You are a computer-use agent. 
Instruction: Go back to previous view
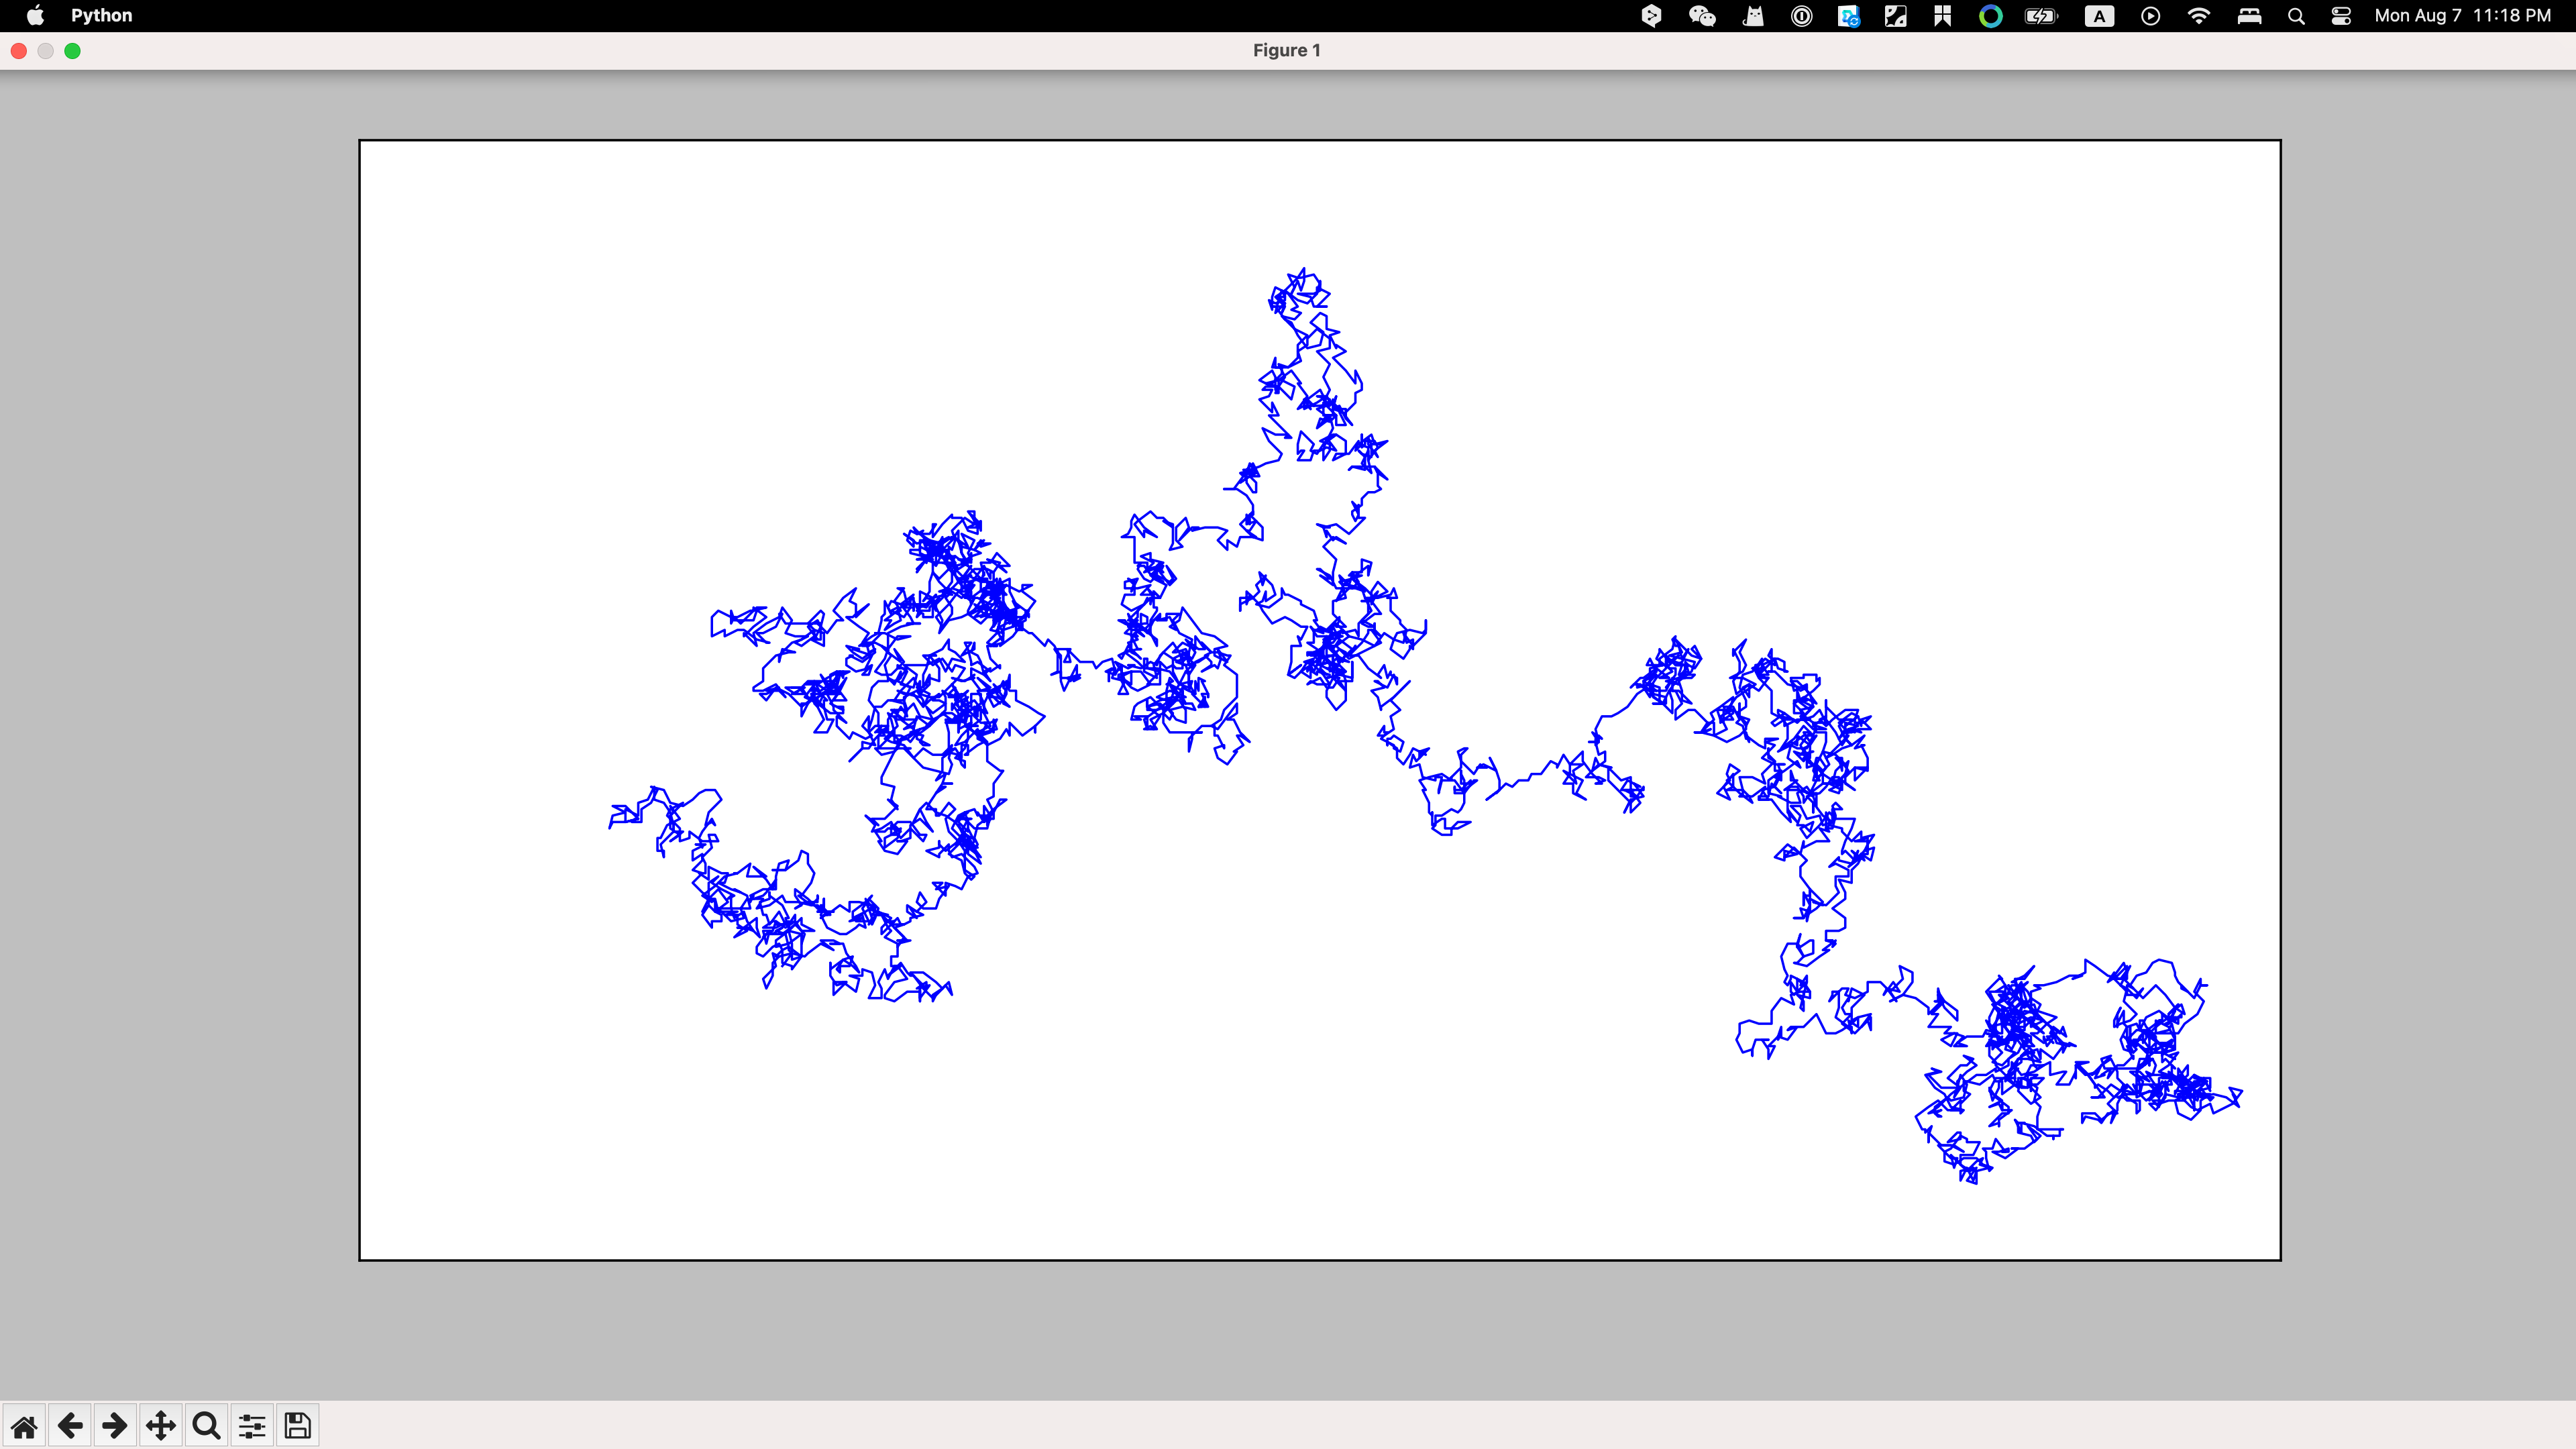(70, 1425)
